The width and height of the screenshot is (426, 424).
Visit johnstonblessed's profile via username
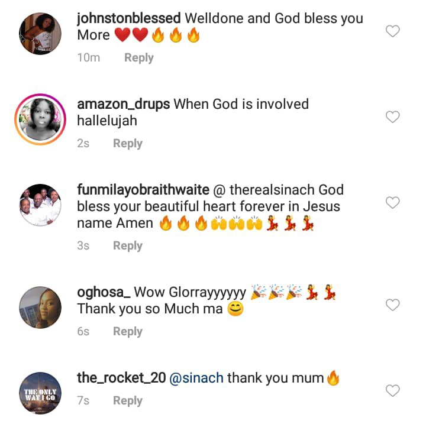129,18
